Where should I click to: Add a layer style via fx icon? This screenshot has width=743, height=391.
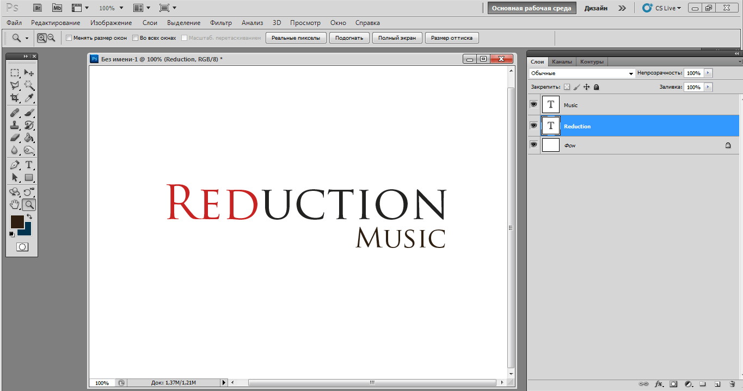pos(658,384)
